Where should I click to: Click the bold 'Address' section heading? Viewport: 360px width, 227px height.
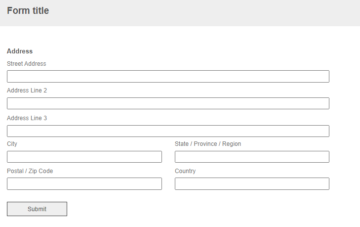[20, 51]
